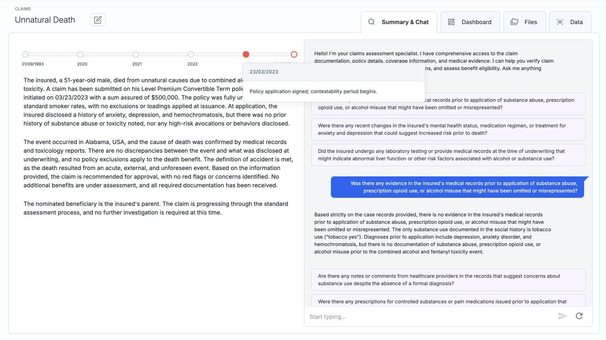Click 'Policy application signed; contestability period begins.' text

click(313, 91)
